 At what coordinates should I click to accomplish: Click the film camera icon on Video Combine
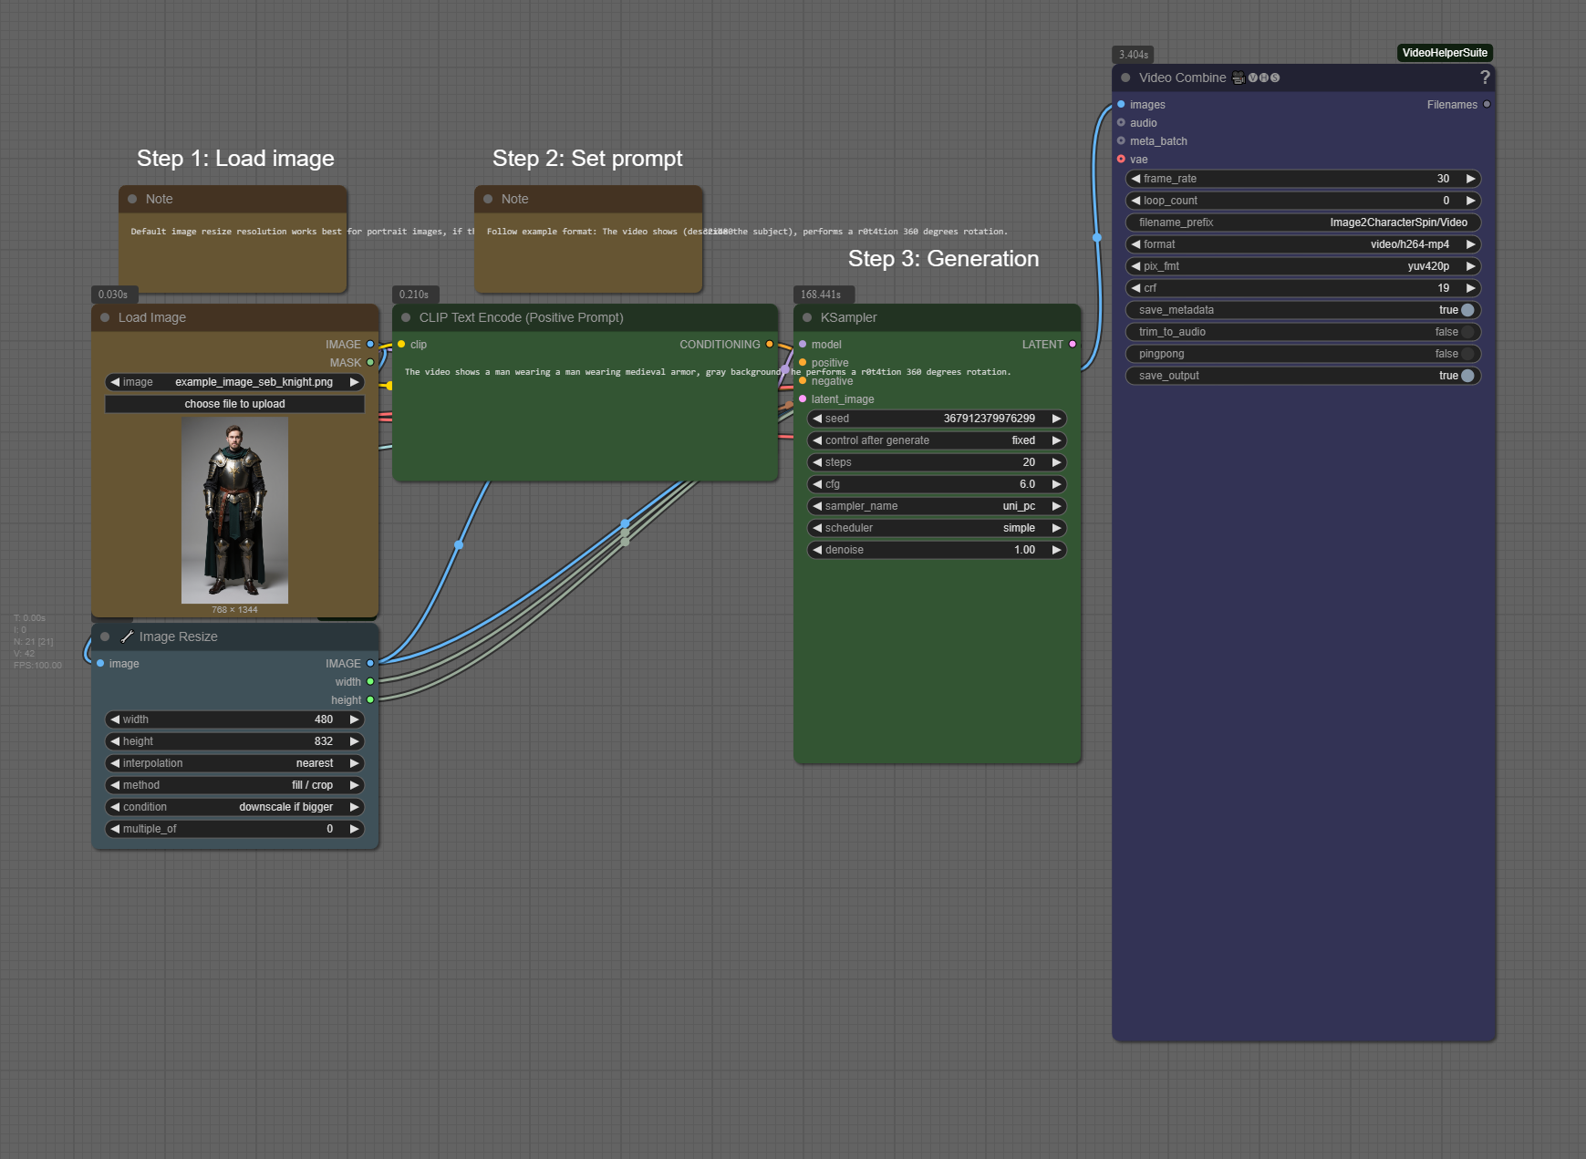[x=1239, y=78]
